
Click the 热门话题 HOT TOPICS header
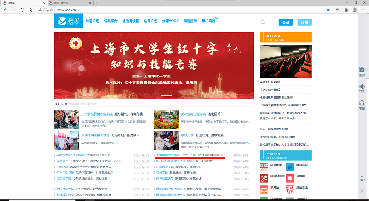286,37
